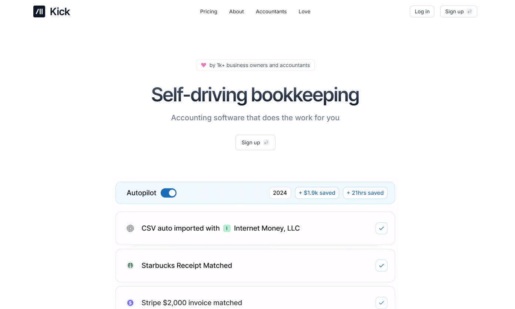The image size is (515, 309).
Task: Open the Accountants menu item
Action: tap(271, 11)
